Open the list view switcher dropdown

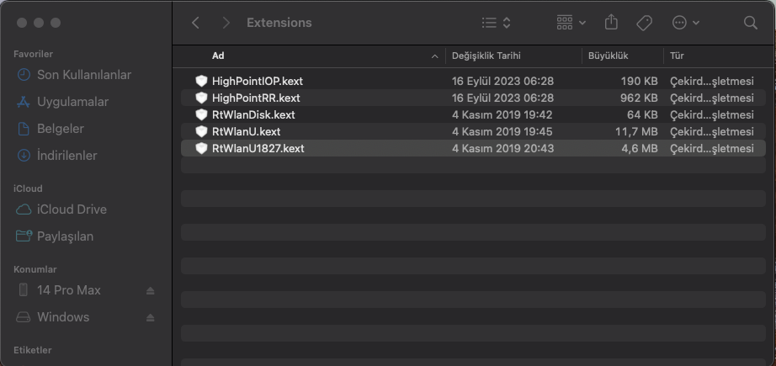pos(496,23)
